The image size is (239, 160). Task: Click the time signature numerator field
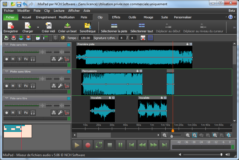[x=123, y=38]
